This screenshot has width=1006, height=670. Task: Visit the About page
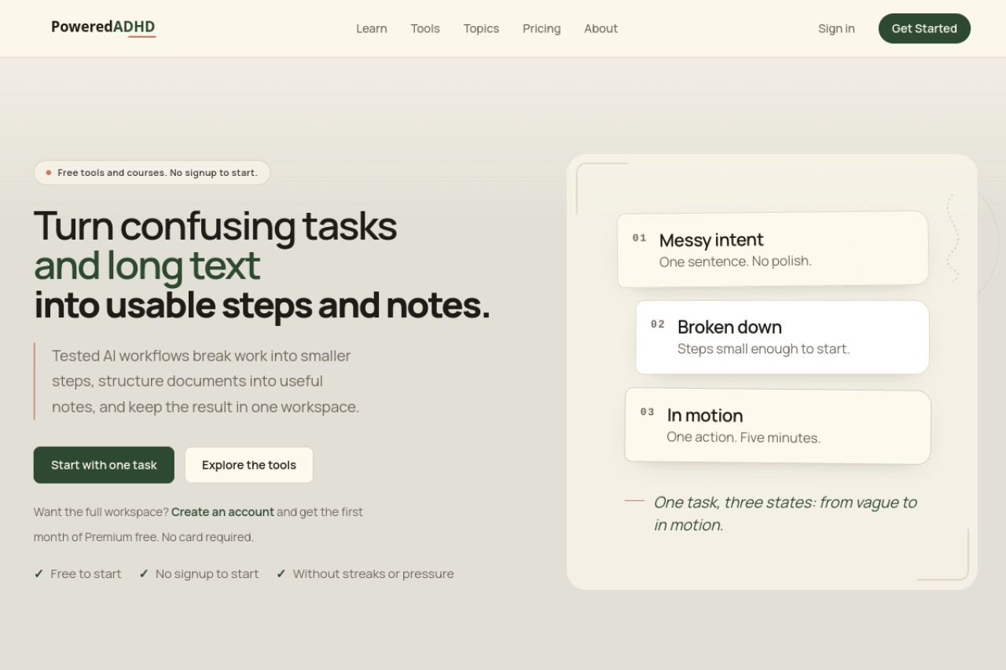pos(600,28)
